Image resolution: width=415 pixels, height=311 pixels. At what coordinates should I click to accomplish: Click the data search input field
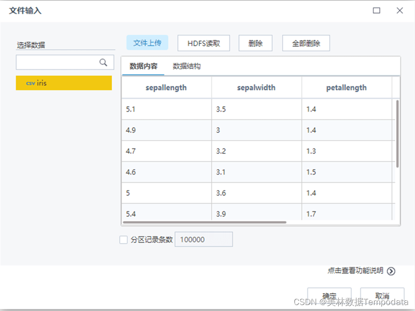(x=65, y=62)
